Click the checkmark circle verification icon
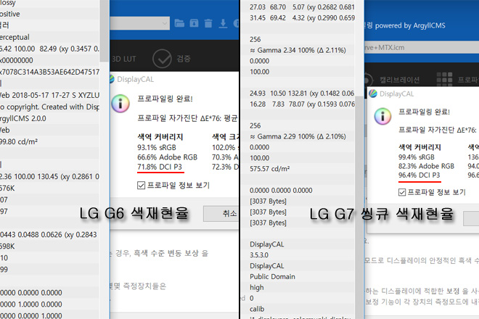Screen dimensions: 479x319 162,59
